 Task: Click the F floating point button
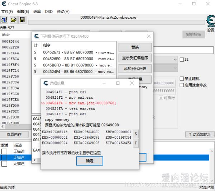coord(135,143)
